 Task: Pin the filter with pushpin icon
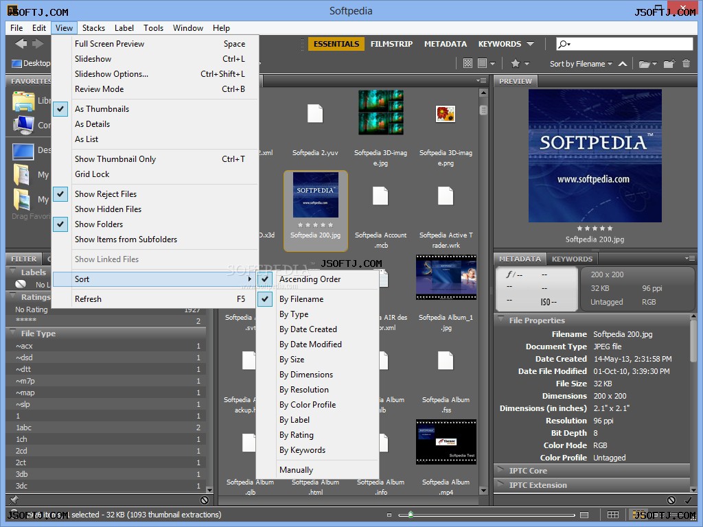[x=14, y=500]
